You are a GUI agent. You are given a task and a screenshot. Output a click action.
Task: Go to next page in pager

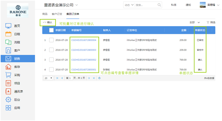(x=89, y=78)
